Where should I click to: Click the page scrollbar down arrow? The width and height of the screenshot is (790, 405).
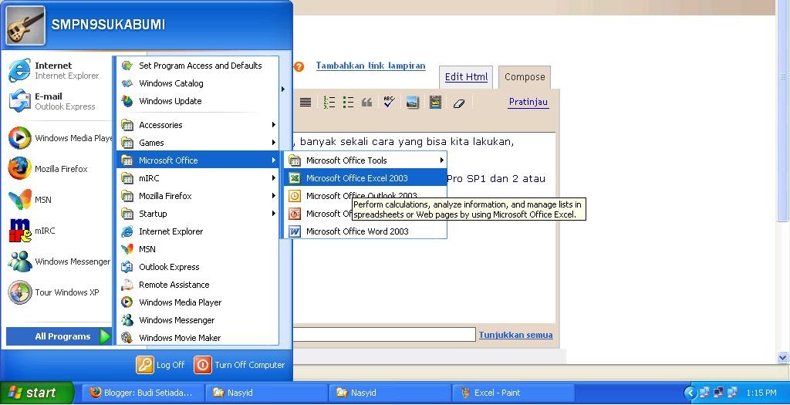click(x=782, y=358)
